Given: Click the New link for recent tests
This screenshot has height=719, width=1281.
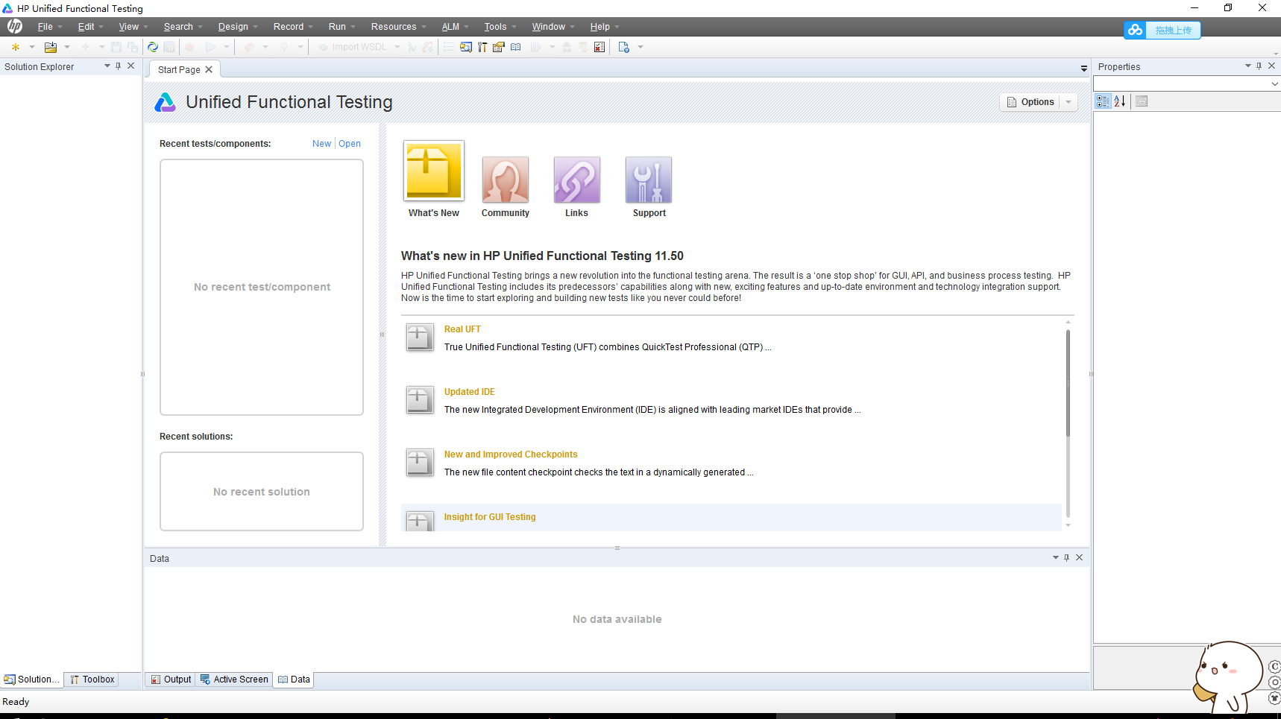Looking at the screenshot, I should [321, 144].
